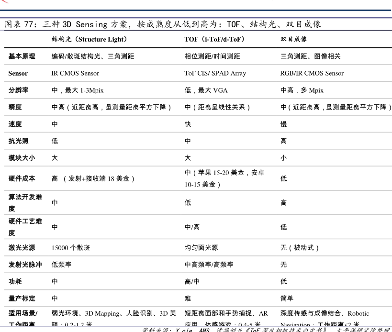The image size is (392, 332).
Task: Click cell '高（发射+接收端 18 美金）'
Action: tap(93, 178)
